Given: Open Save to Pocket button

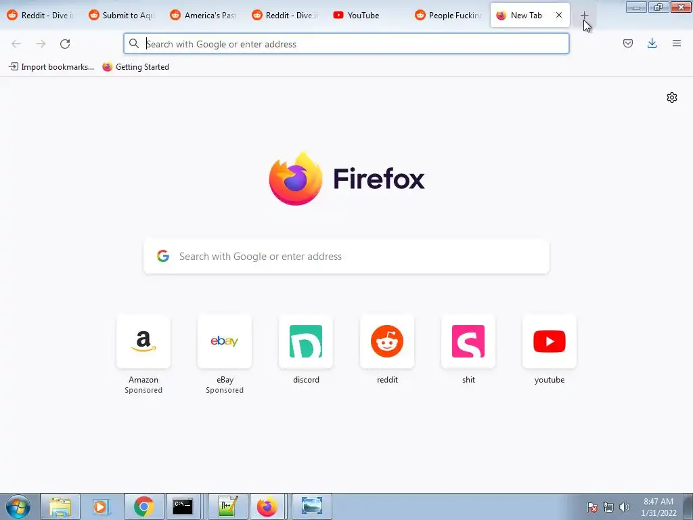Looking at the screenshot, I should 628,43.
